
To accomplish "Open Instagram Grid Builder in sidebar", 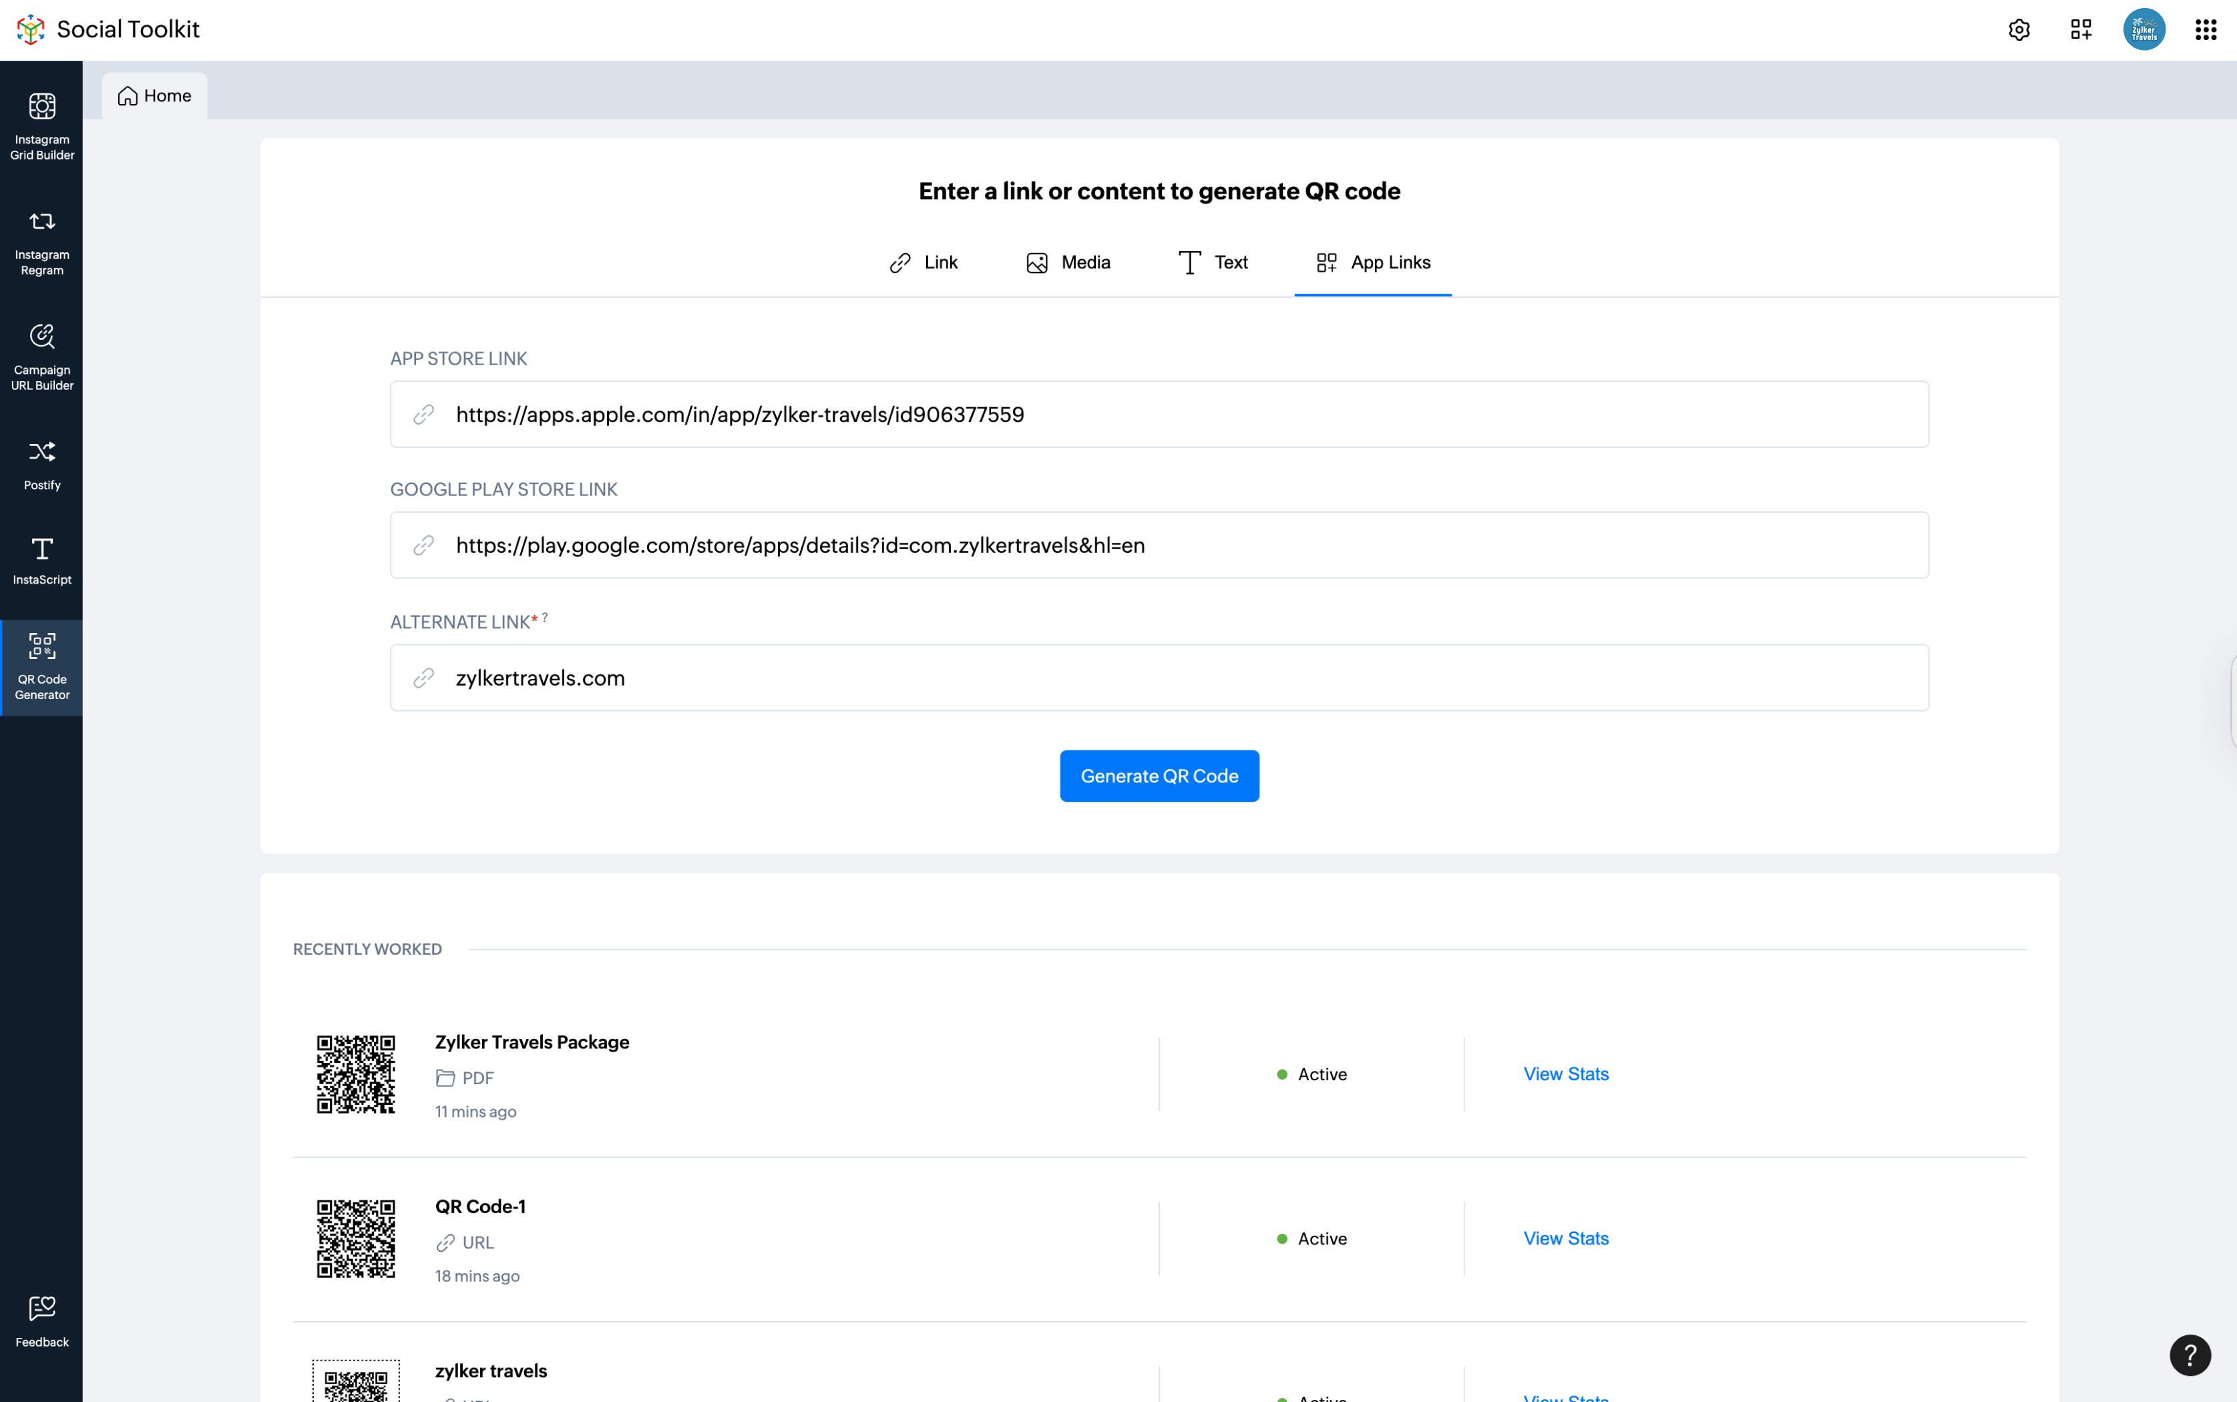I will (x=41, y=126).
